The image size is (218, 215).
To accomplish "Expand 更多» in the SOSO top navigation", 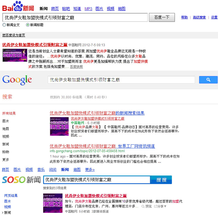I will click(90, 170).
